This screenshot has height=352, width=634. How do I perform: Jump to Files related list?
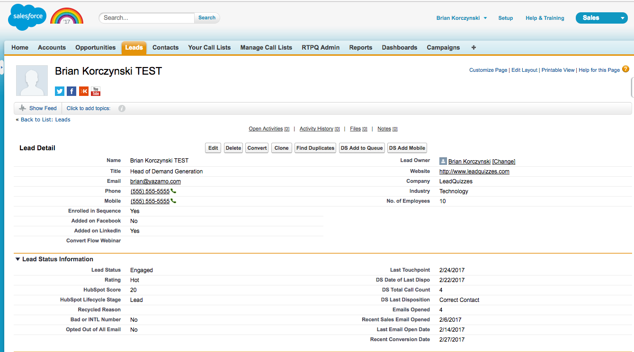tap(358, 129)
